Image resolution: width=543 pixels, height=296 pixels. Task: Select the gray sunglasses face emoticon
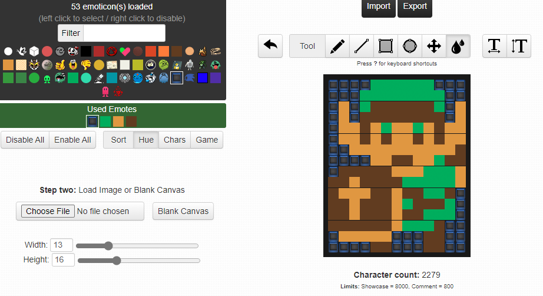click(60, 51)
